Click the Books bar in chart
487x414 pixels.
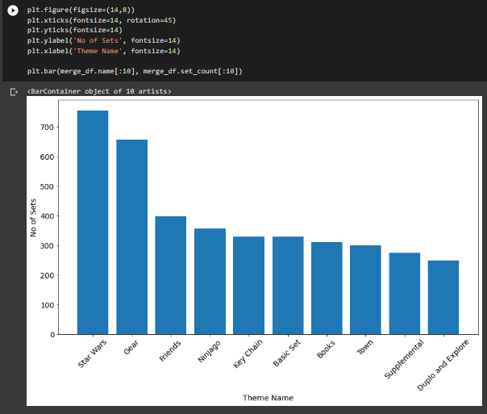tap(327, 288)
